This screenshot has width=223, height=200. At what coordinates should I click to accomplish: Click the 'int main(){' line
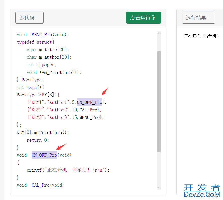(x=31, y=87)
